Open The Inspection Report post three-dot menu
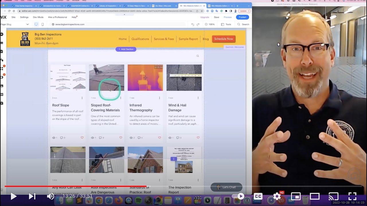 (198, 180)
